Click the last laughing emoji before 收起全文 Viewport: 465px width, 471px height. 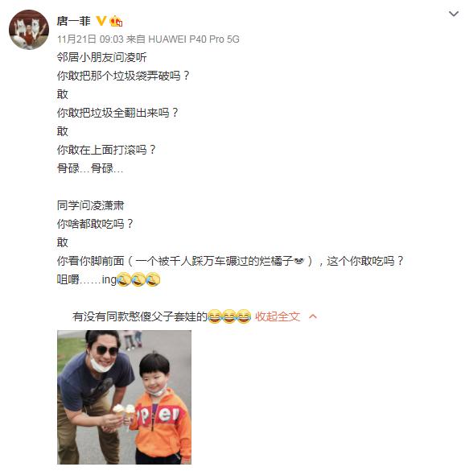point(244,316)
